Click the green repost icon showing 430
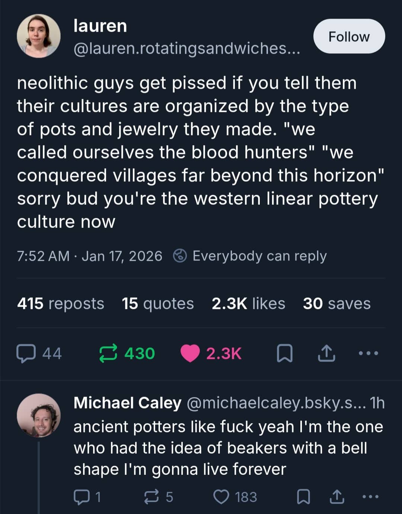402x514 pixels. pos(108,354)
